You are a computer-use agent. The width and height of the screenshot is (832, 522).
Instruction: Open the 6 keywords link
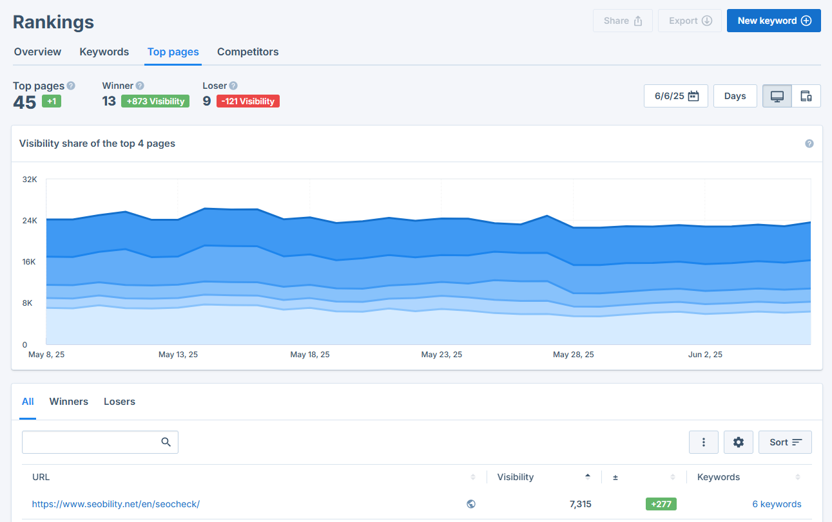(777, 504)
